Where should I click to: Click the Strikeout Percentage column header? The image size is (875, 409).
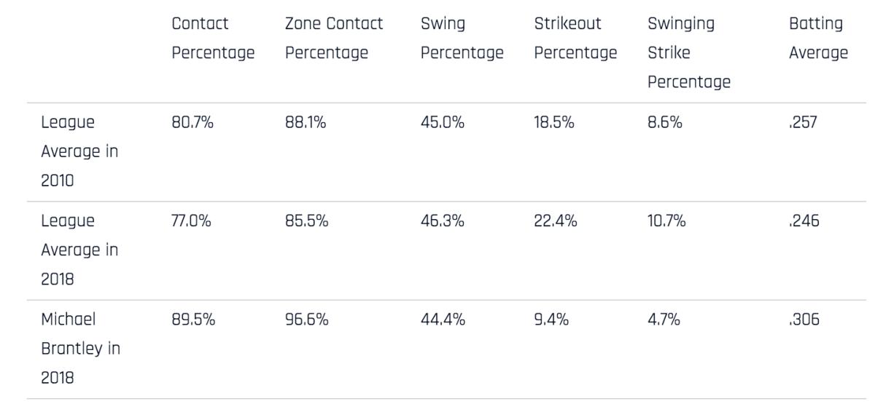pos(575,39)
